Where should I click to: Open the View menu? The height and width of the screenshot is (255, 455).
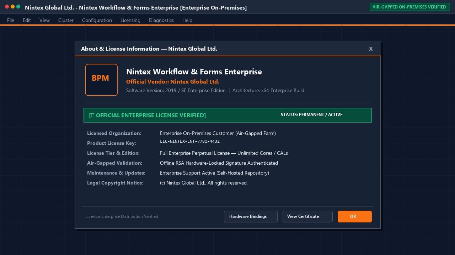44,20
